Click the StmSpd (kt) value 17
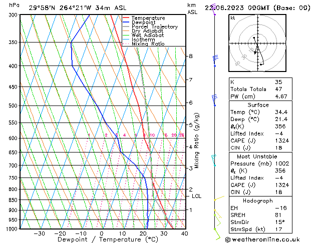 coord(278,229)
